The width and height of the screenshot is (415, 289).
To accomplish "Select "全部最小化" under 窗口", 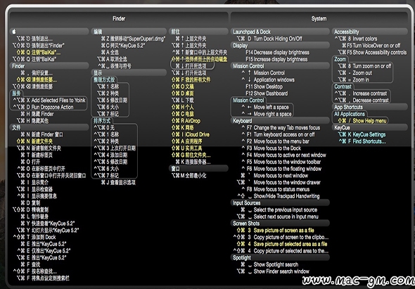I will click(189, 176).
